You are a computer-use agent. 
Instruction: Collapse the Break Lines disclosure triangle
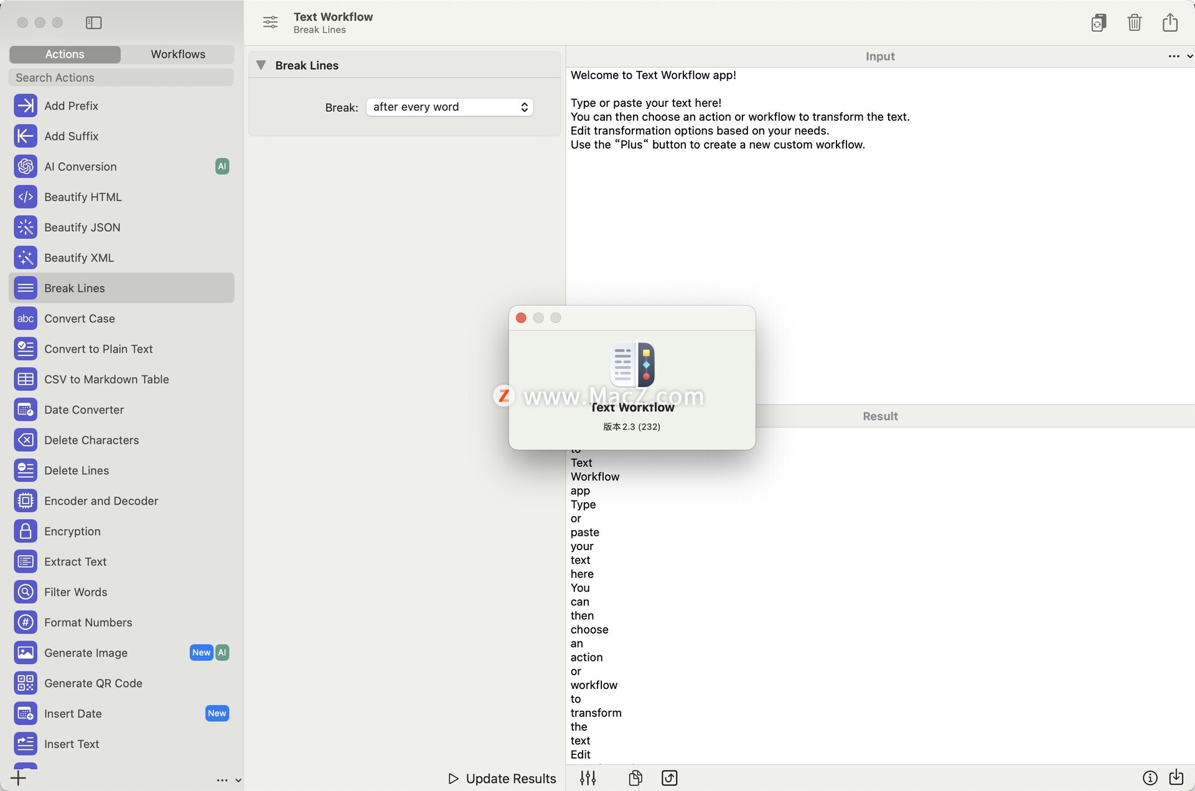coord(261,65)
